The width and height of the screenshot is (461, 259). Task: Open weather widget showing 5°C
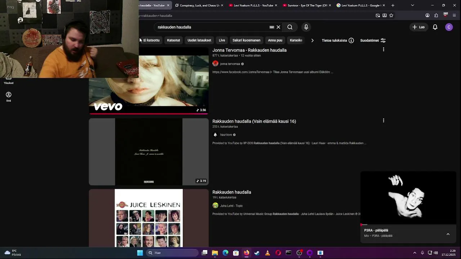tap(13, 253)
